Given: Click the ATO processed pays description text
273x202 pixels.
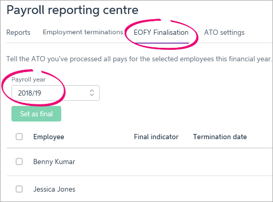Looking at the screenshot, I should pyautogui.click(x=139, y=59).
